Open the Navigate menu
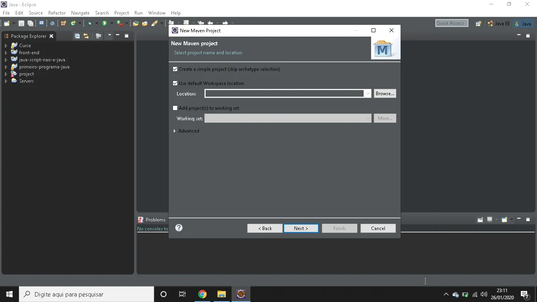537x302 pixels. coord(80,13)
